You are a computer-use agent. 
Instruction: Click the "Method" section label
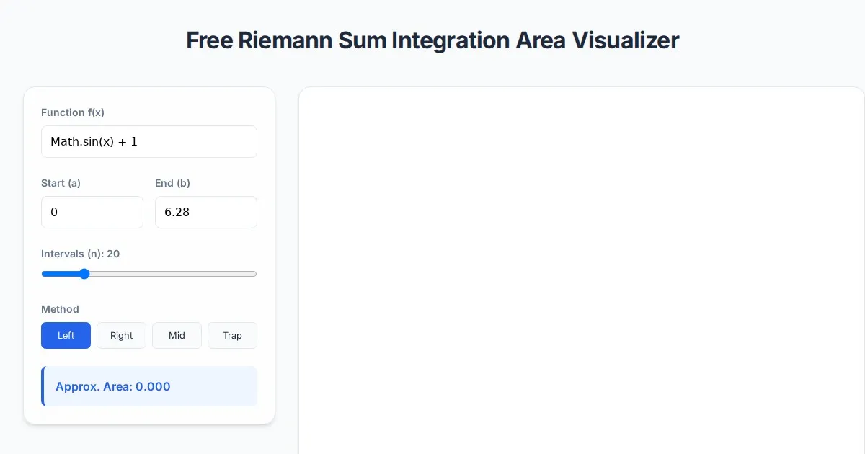(60, 309)
